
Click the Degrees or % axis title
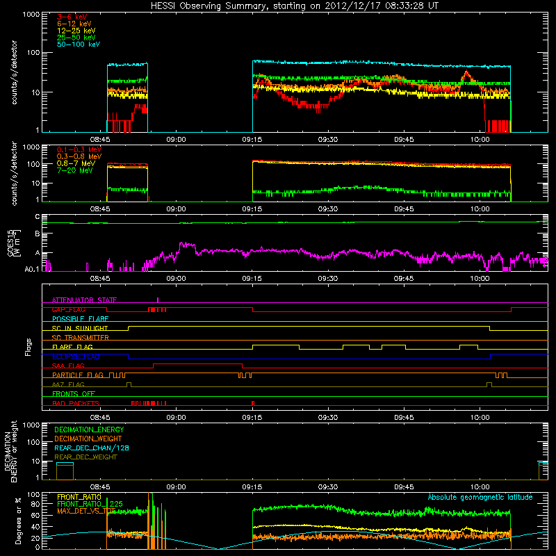point(18,521)
